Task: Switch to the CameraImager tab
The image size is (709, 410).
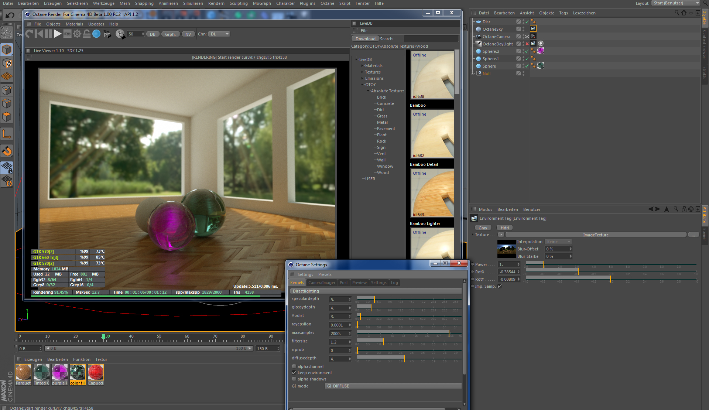Action: coord(322,283)
